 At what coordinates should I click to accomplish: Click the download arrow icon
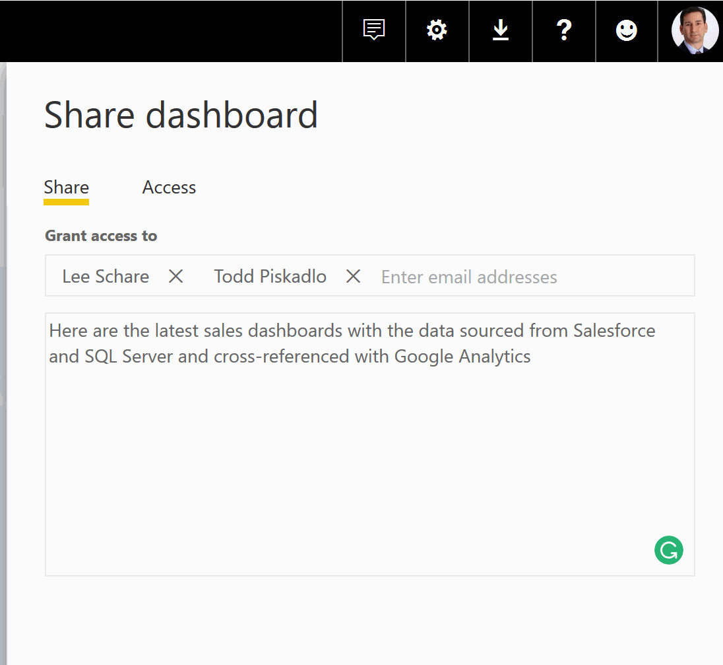point(501,30)
